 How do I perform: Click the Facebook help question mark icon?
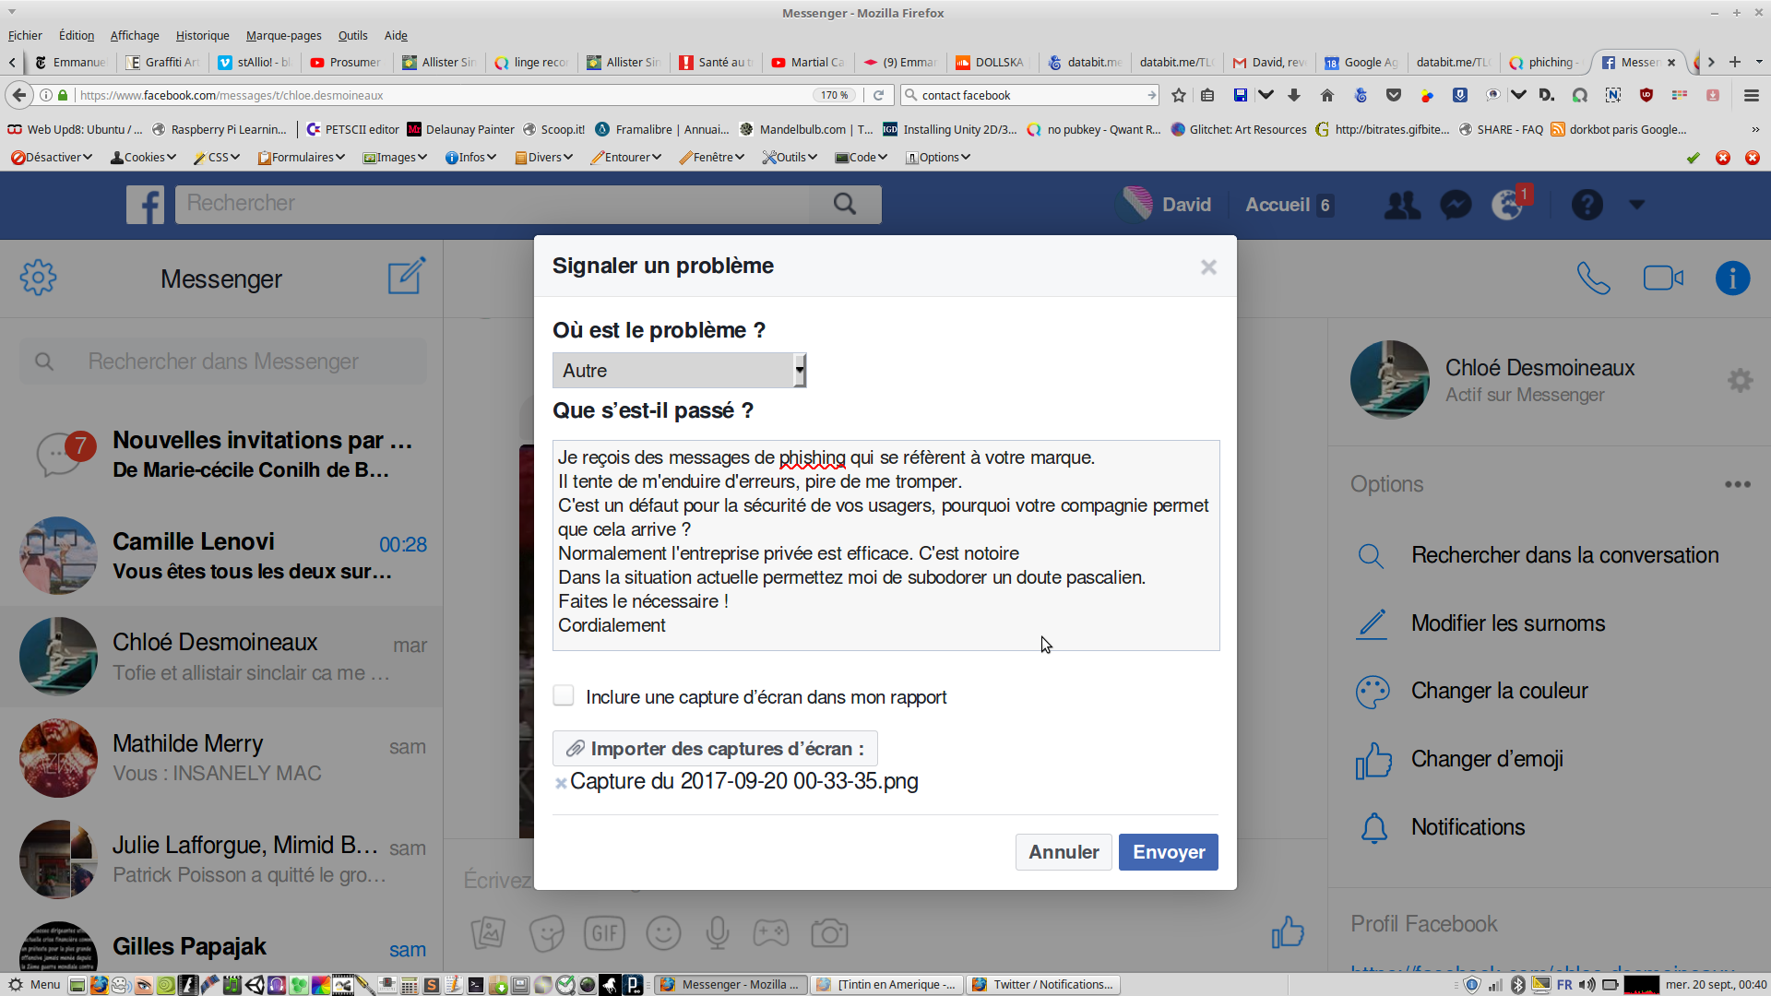coord(1587,205)
